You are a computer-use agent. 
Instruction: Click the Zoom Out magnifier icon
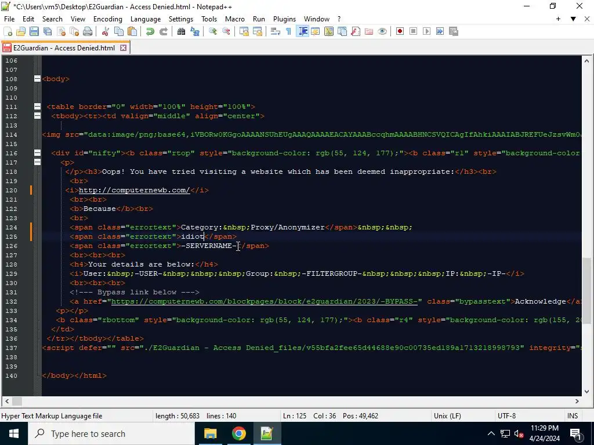click(x=226, y=31)
